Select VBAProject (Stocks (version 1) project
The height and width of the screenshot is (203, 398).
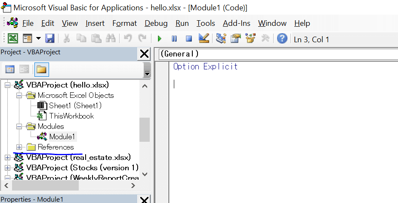click(83, 168)
